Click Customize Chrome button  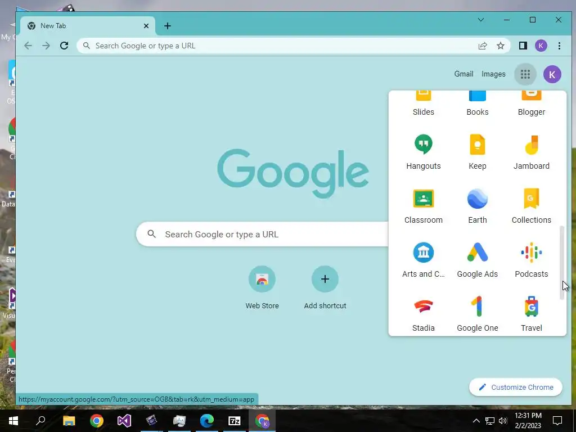pos(516,387)
